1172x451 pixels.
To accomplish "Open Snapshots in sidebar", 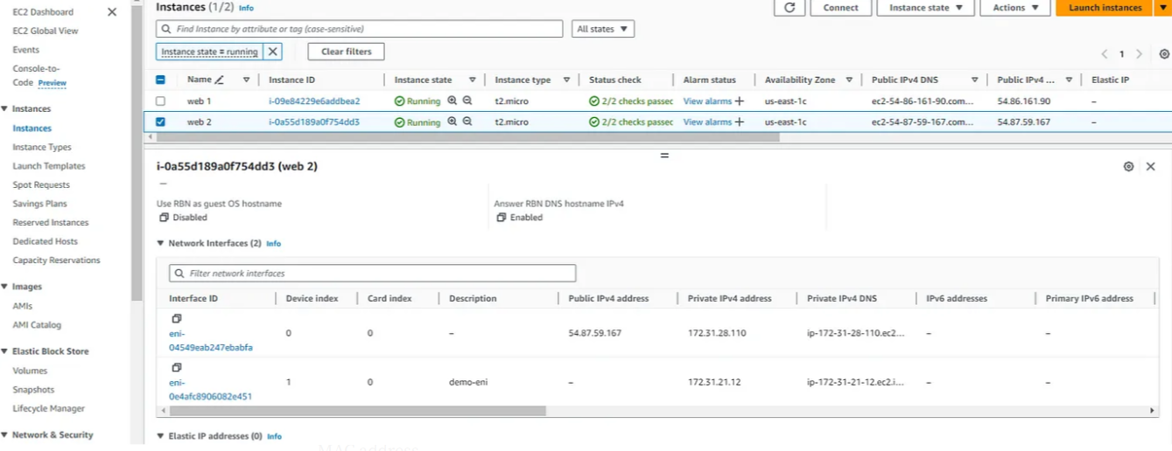I will [33, 390].
